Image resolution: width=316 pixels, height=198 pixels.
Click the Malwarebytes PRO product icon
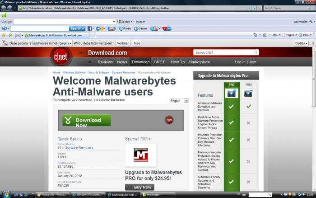tap(231, 94)
